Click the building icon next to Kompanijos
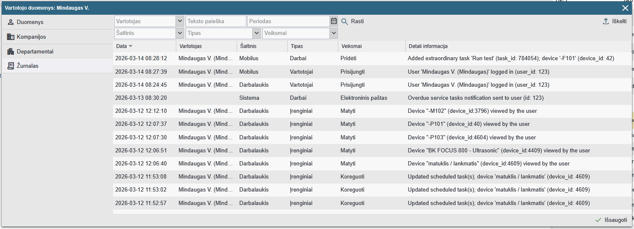 11,37
